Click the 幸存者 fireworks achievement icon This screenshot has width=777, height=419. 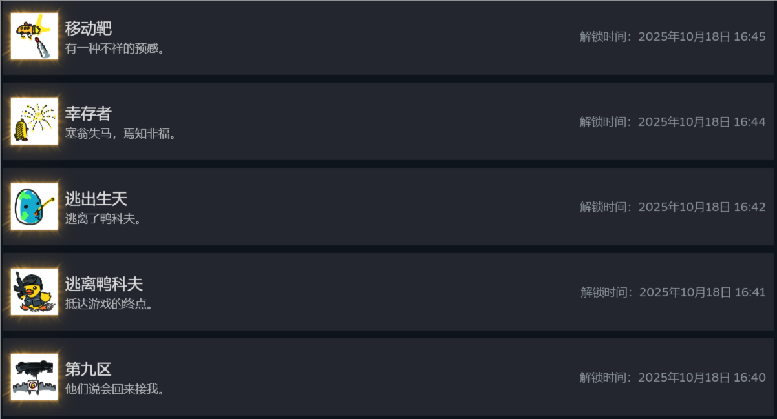[34, 121]
